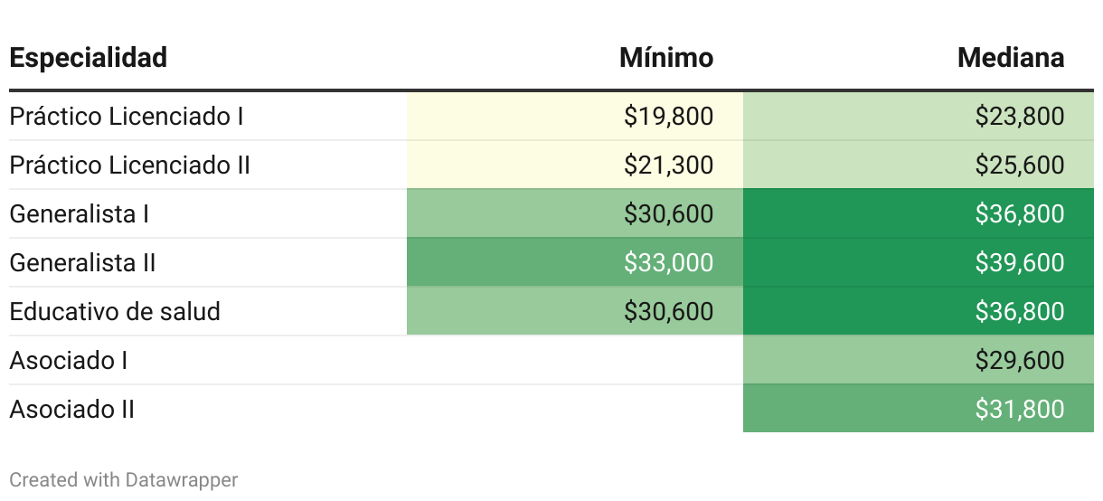Viewport: 1103px width, 501px height.
Task: Open the Created with Datawrapper link
Action: 124,479
